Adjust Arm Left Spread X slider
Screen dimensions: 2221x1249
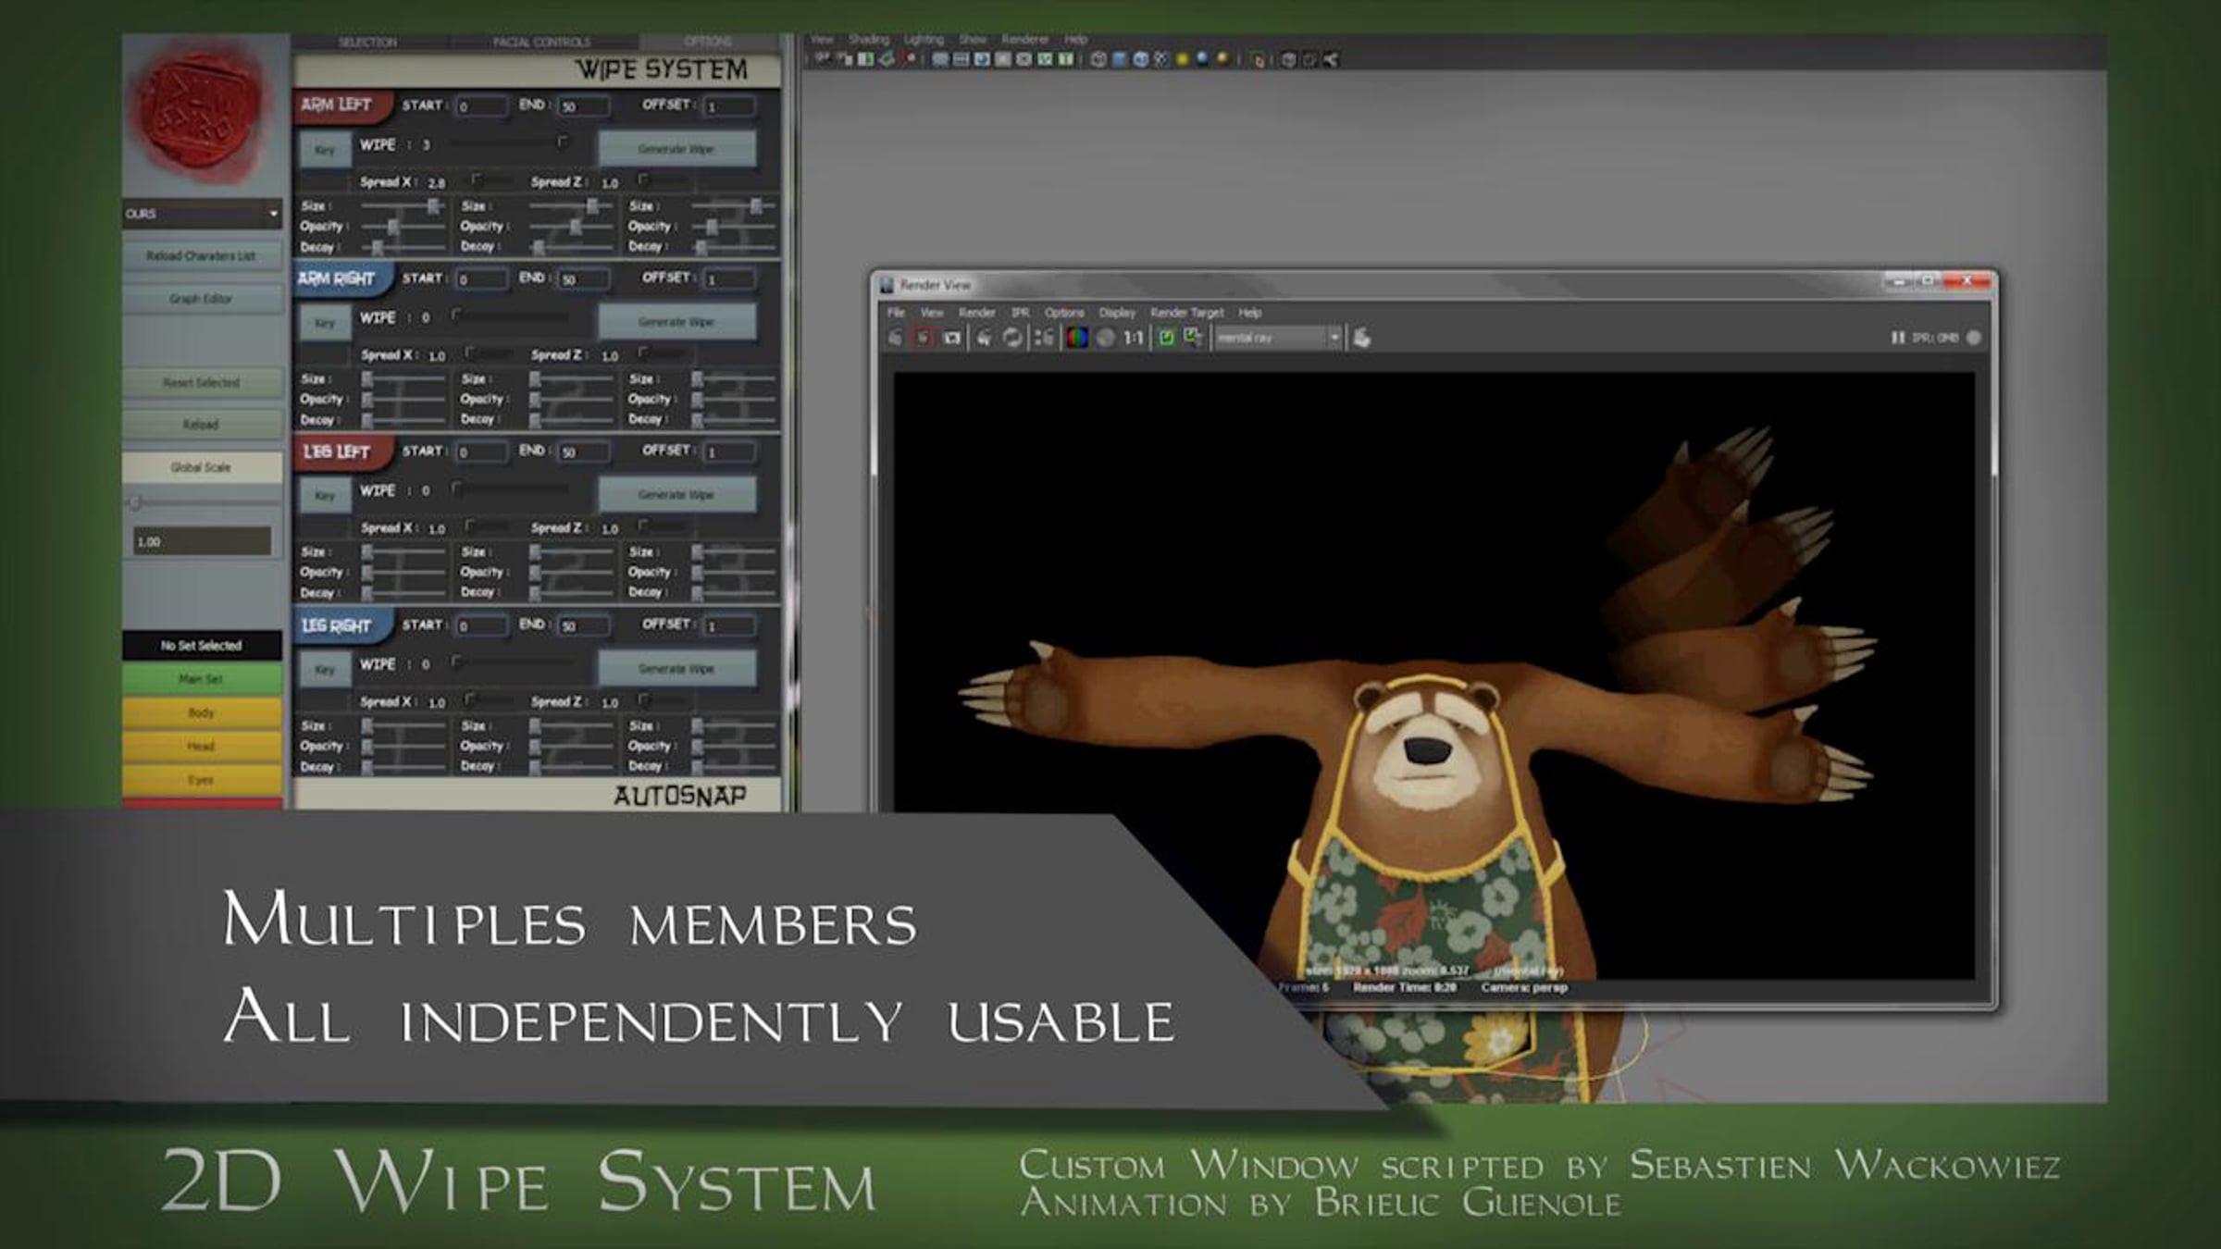click(491, 180)
